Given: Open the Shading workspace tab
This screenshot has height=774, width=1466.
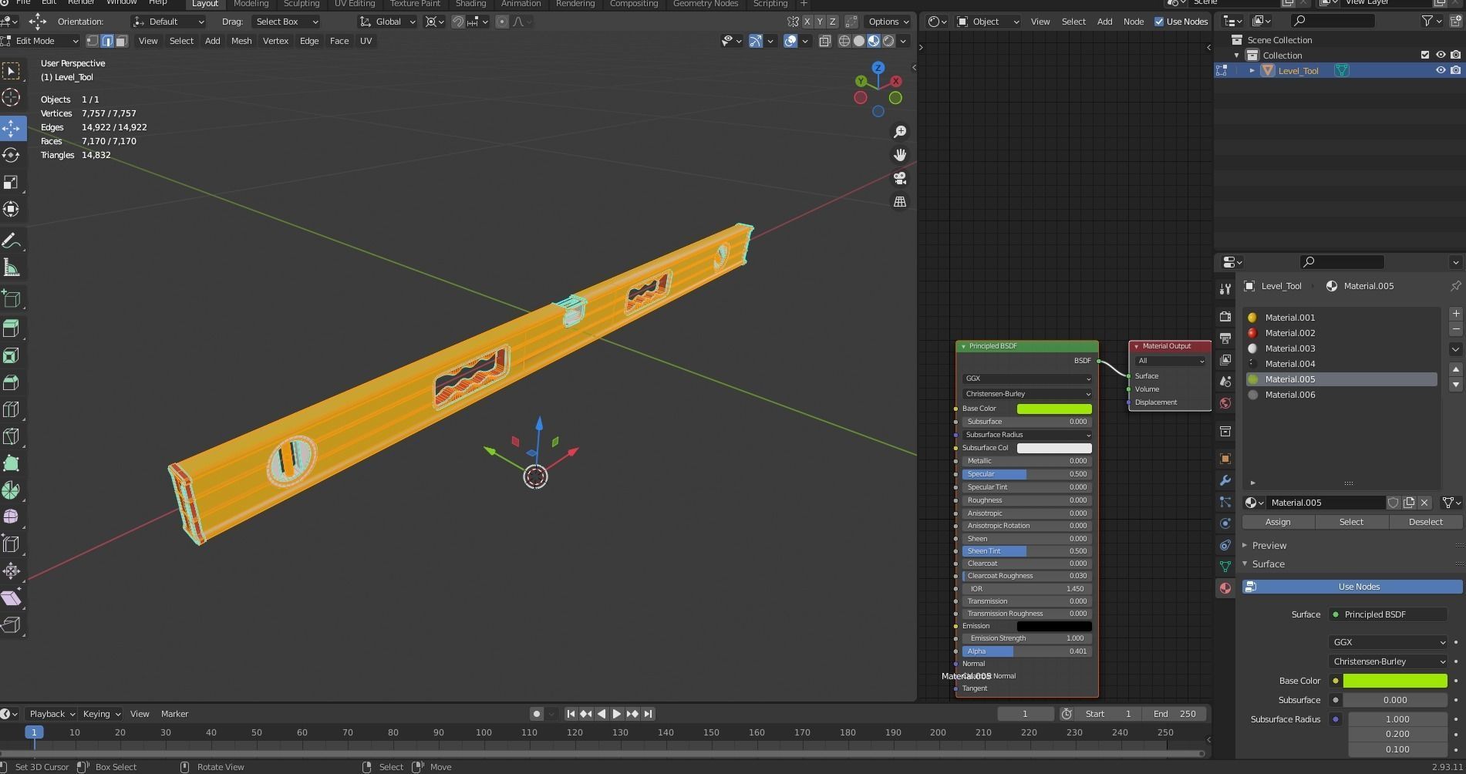Looking at the screenshot, I should pyautogui.click(x=470, y=4).
